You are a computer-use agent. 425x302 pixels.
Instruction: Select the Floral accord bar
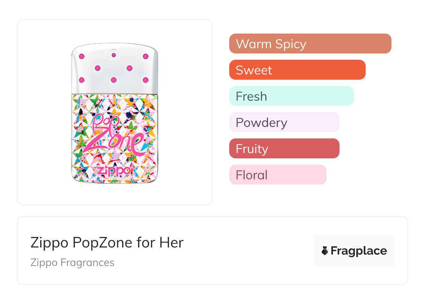tap(277, 175)
